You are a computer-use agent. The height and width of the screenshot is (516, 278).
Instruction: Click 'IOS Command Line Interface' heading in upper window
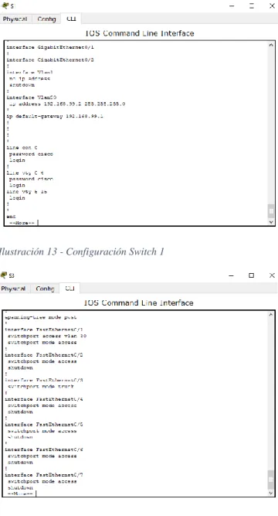140,33
